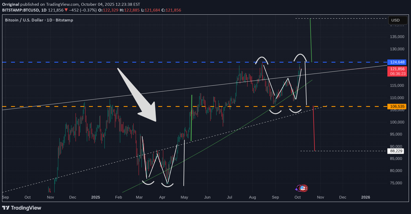Click the red 121,856 current price countdown label

pyautogui.click(x=397, y=71)
